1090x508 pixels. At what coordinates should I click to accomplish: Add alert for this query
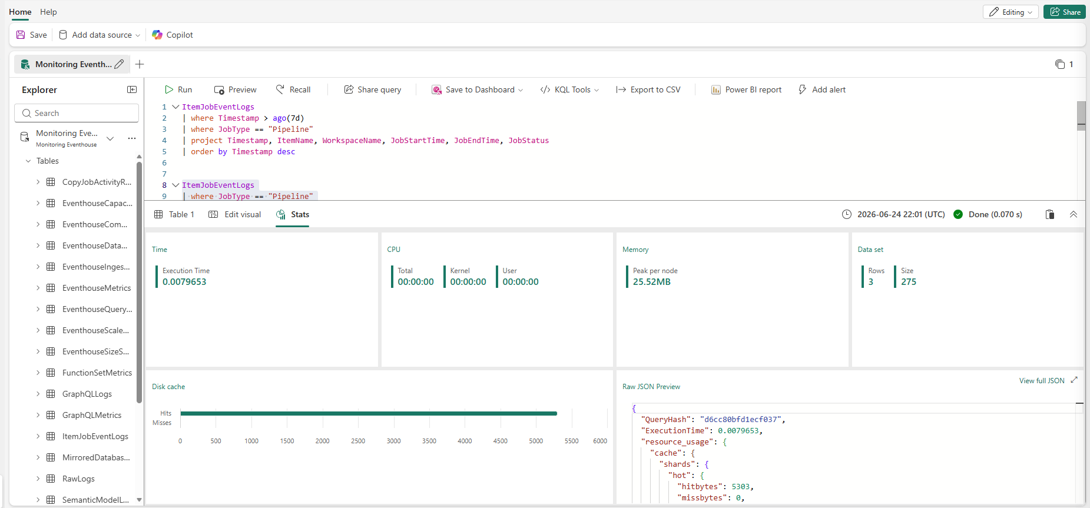pyautogui.click(x=822, y=89)
